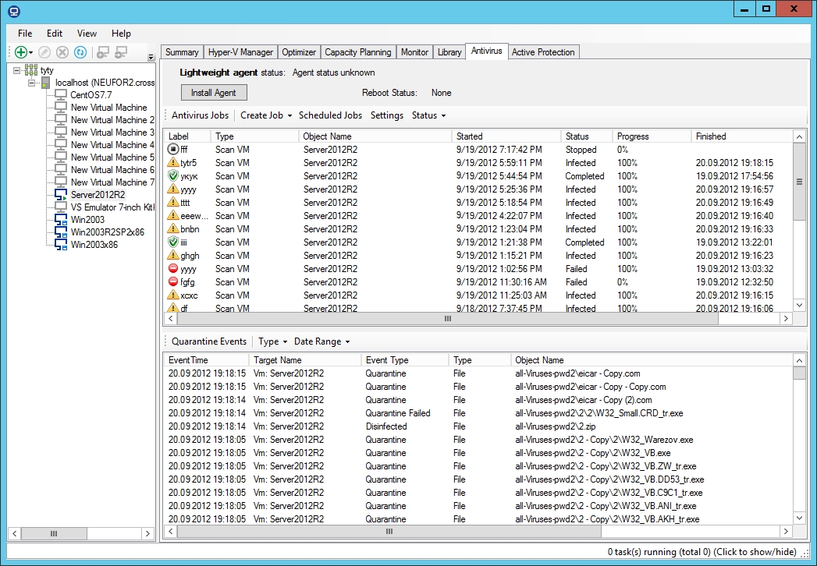Screen dimensions: 817x566
Task: Click the warning icon beside job 'tytr5'
Action: pos(173,163)
